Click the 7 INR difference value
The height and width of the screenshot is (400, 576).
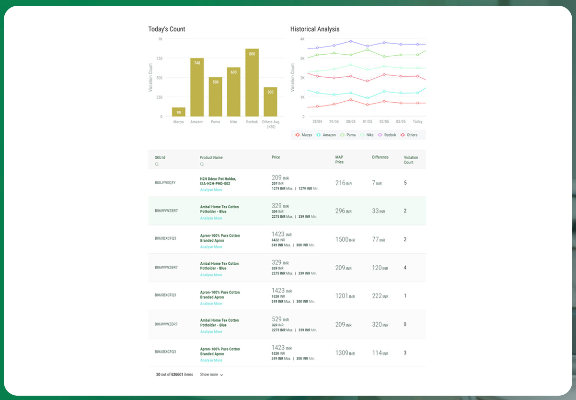(377, 183)
